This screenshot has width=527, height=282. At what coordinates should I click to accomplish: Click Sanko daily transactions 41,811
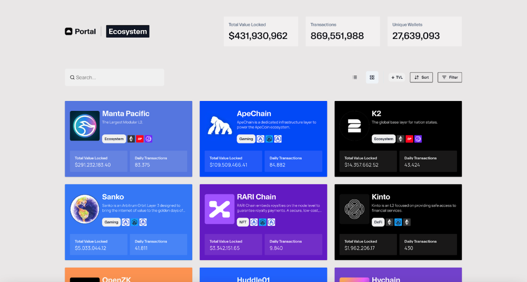tap(141, 248)
